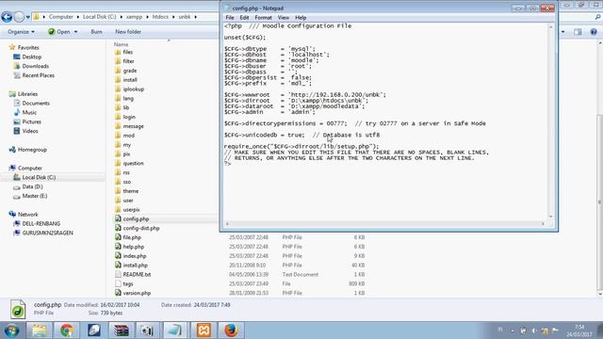603x339 pixels.
Task: Select the userpix folder icon
Action: coord(118,209)
